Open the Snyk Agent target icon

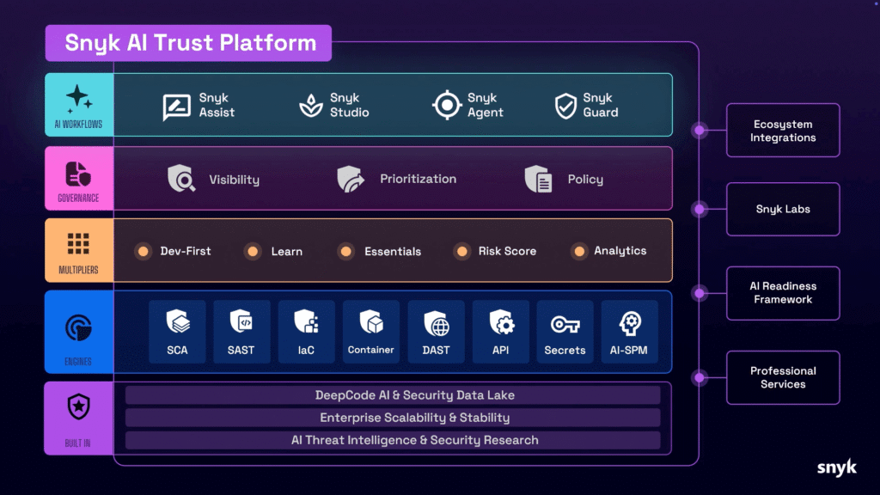click(x=447, y=104)
